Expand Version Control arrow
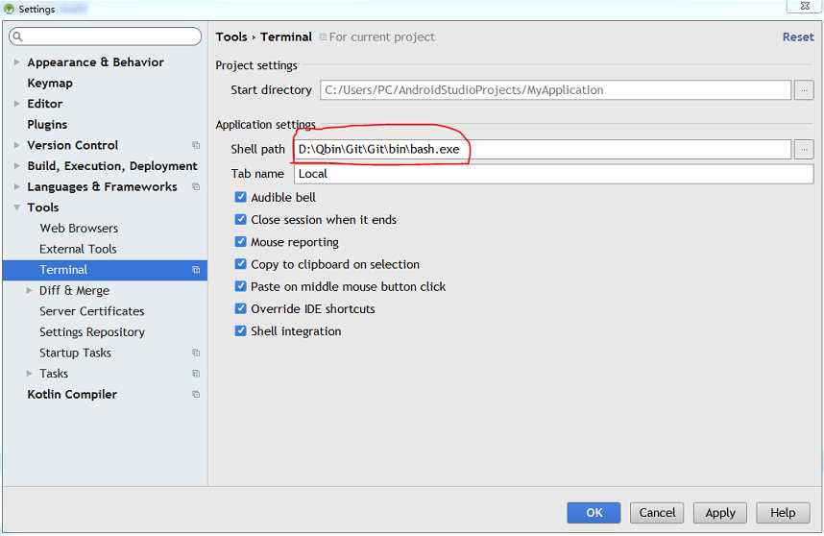The image size is (824, 536). point(17,145)
